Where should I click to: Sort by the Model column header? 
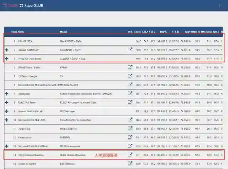(x=63, y=32)
